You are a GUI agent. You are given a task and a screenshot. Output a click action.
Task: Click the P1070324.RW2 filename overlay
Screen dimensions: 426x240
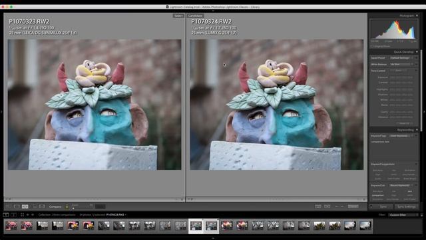(212, 21)
